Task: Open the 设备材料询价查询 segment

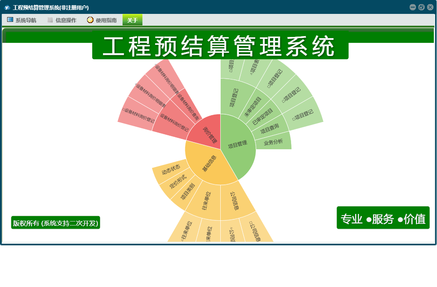Action: (x=187, y=107)
